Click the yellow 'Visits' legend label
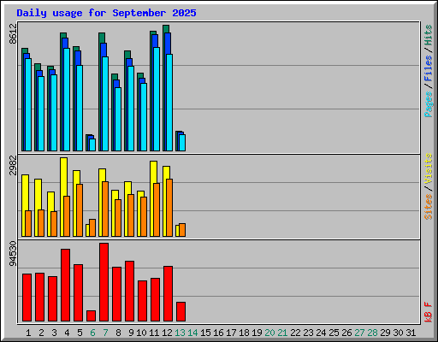This screenshot has width=438, height=342. (429, 168)
